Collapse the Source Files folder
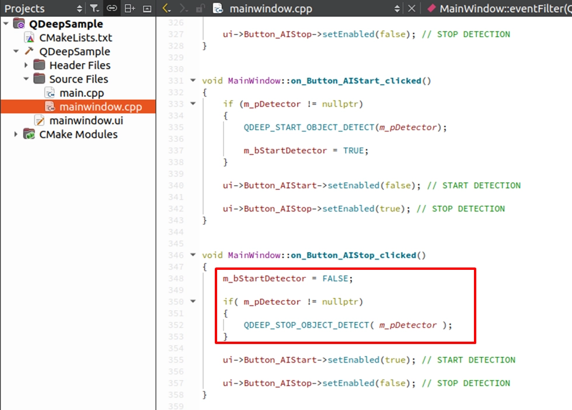 26,79
